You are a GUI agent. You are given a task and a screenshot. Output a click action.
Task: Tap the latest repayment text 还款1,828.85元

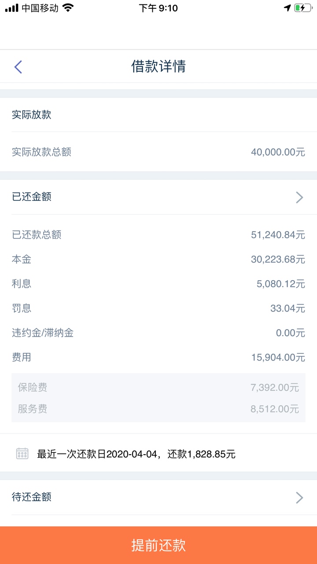coord(202,454)
